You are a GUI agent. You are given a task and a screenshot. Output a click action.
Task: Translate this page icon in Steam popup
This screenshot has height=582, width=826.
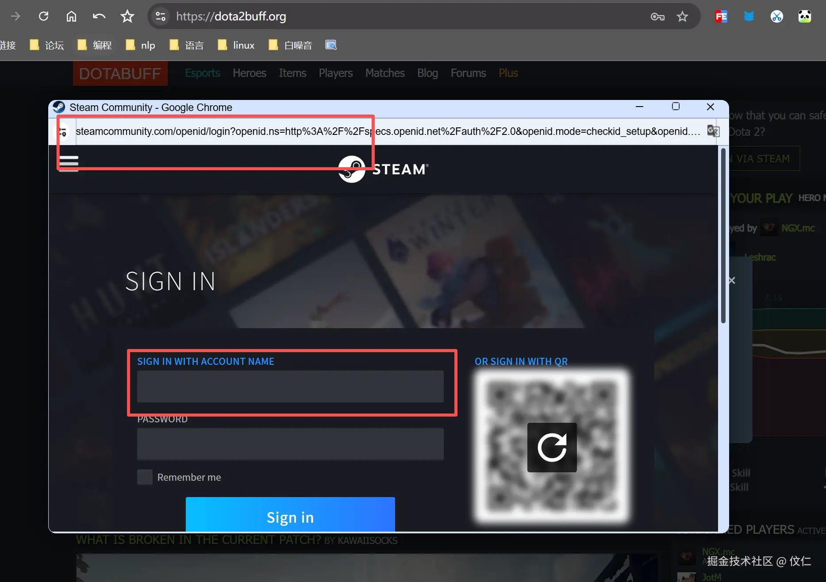tap(713, 131)
